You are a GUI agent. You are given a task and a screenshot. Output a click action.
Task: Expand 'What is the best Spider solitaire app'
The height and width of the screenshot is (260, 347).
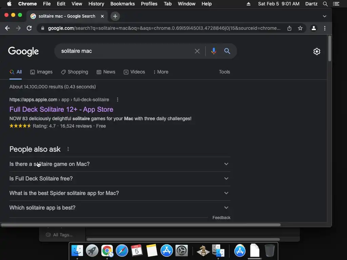pos(120,193)
